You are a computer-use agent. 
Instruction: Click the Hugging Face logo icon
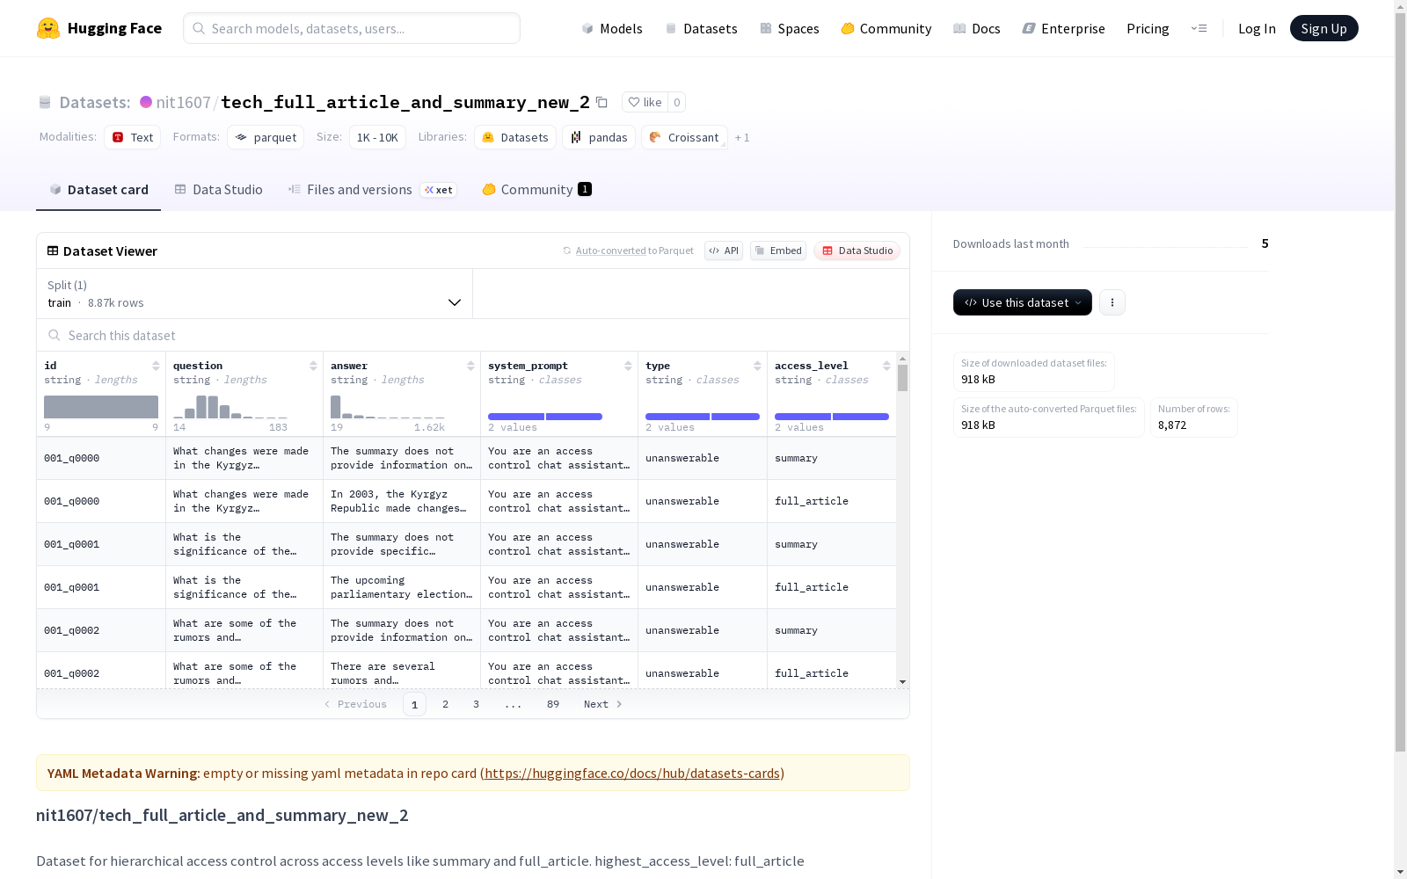(x=48, y=28)
